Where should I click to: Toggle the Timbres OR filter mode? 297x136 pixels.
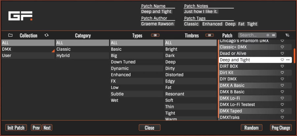click(x=210, y=35)
